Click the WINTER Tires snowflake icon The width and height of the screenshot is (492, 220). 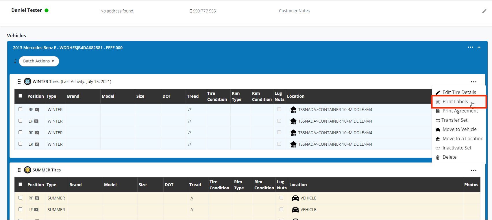(27, 82)
